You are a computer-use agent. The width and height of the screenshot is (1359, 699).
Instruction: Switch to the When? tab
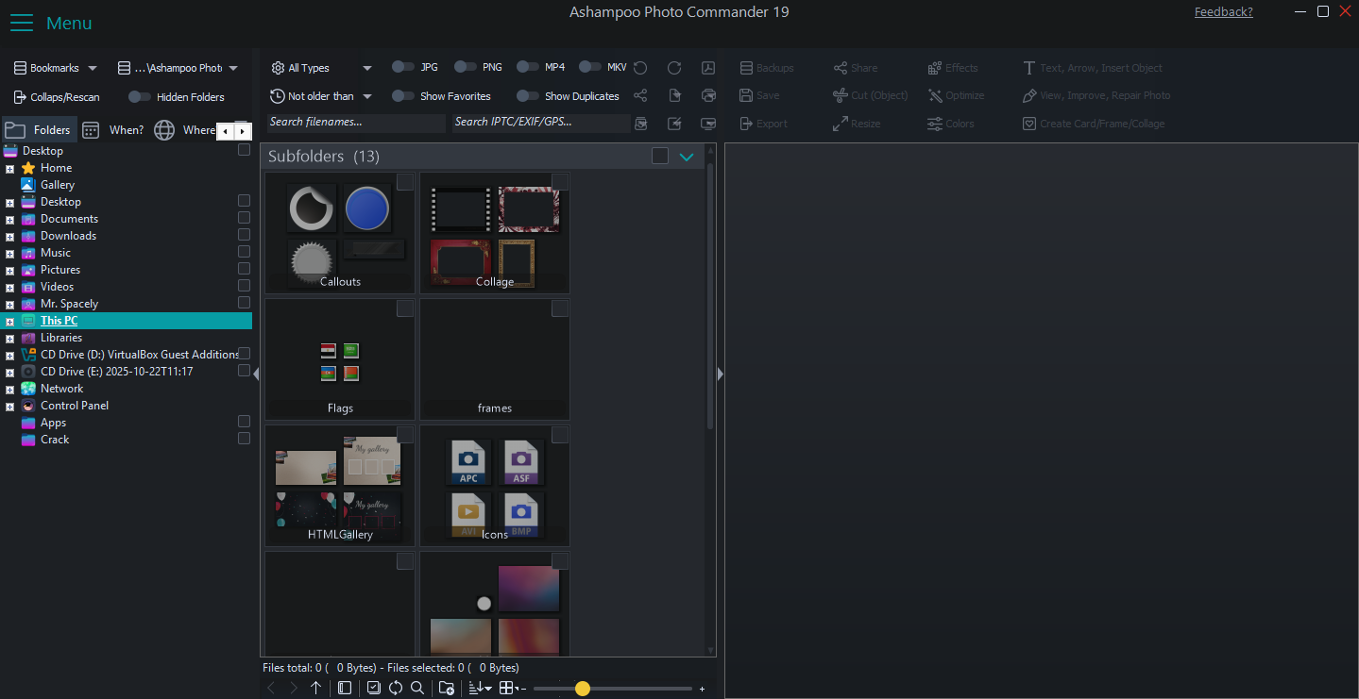[x=113, y=130]
